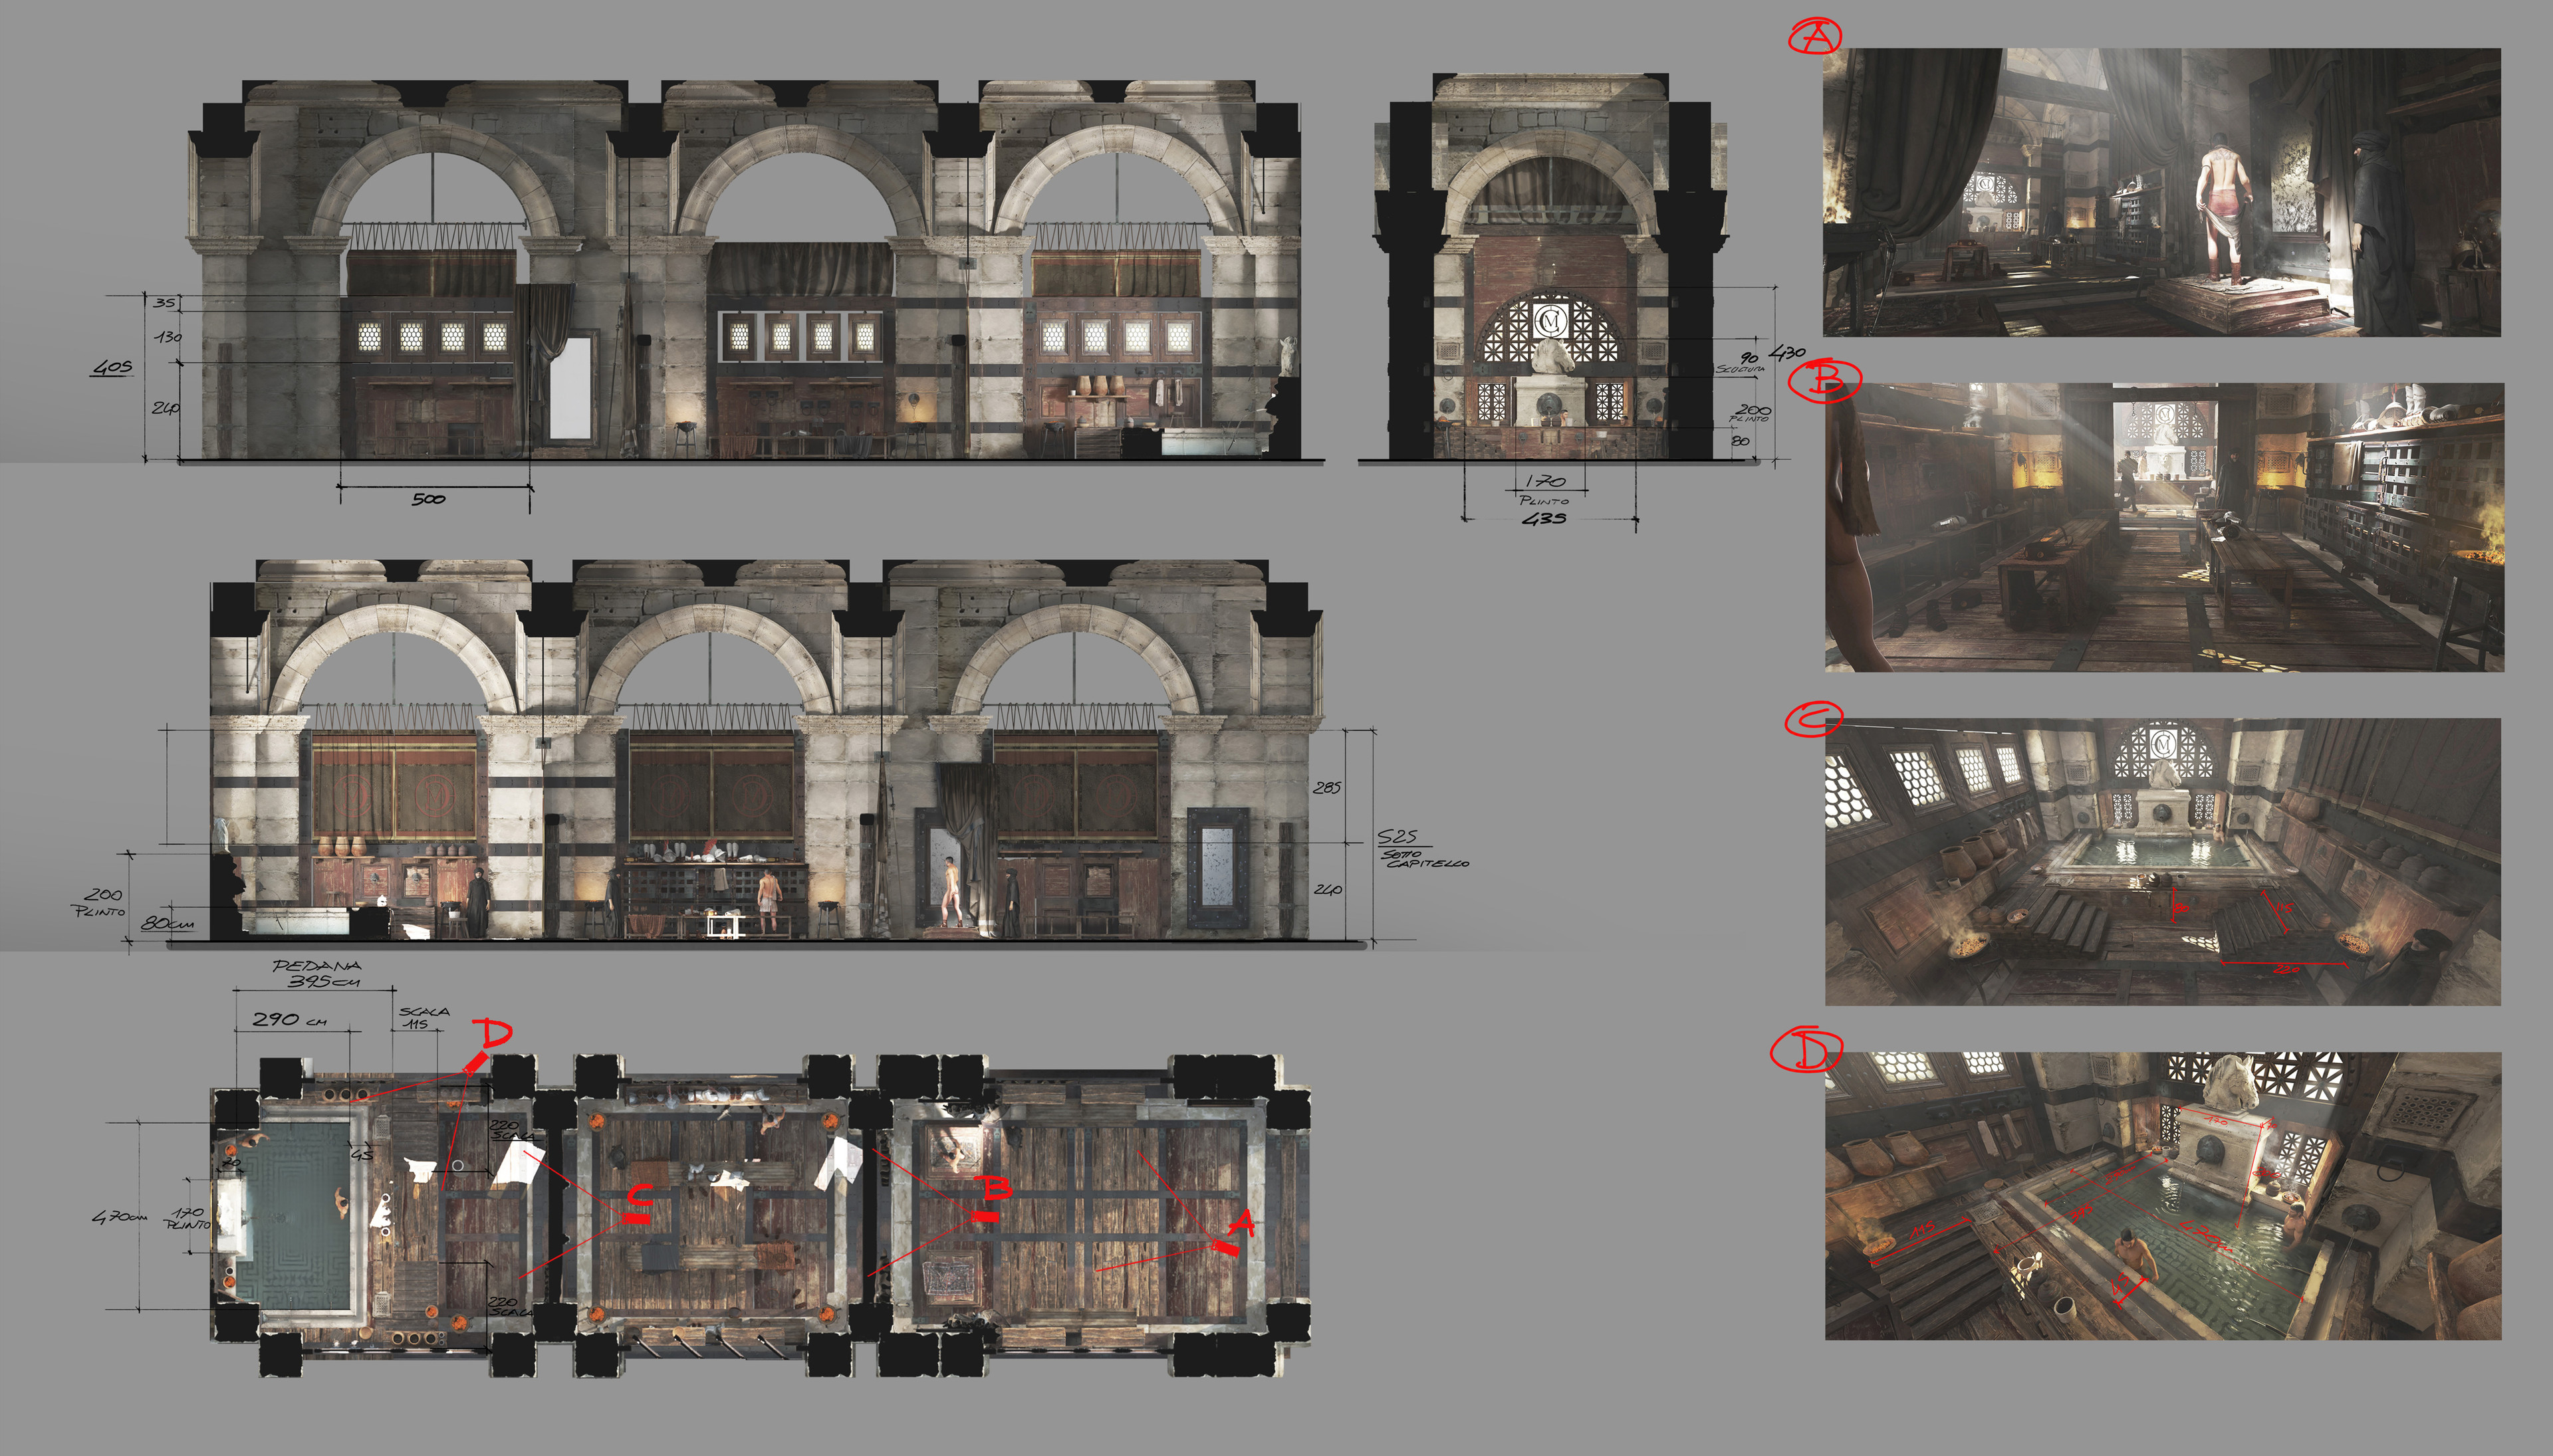The height and width of the screenshot is (1456, 2553).
Task: Open render view D with horse head statue
Action: tap(2163, 1195)
